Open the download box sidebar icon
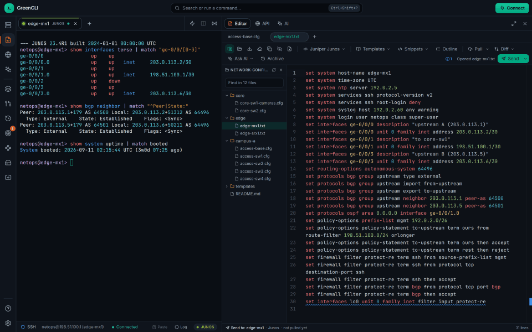Viewport: 532px width, 332px height. [8, 178]
